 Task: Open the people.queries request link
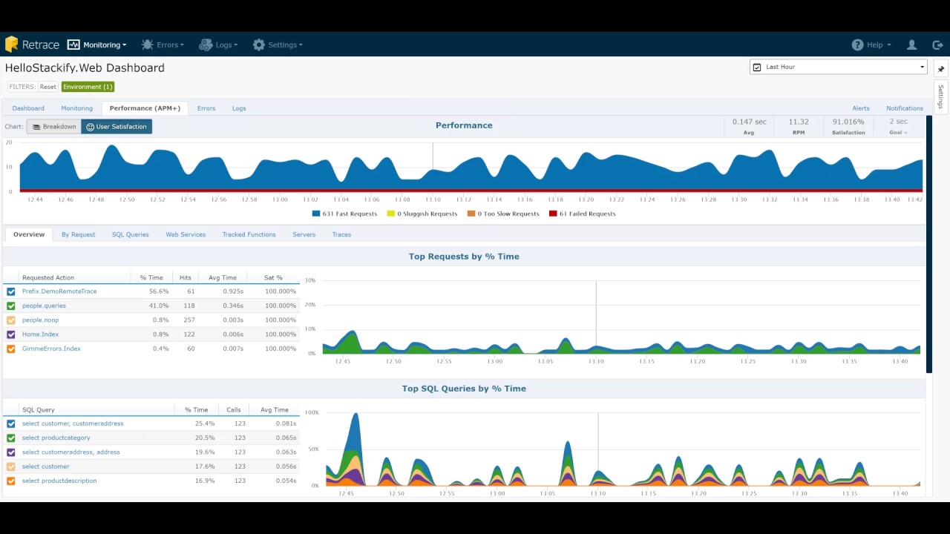pos(44,306)
